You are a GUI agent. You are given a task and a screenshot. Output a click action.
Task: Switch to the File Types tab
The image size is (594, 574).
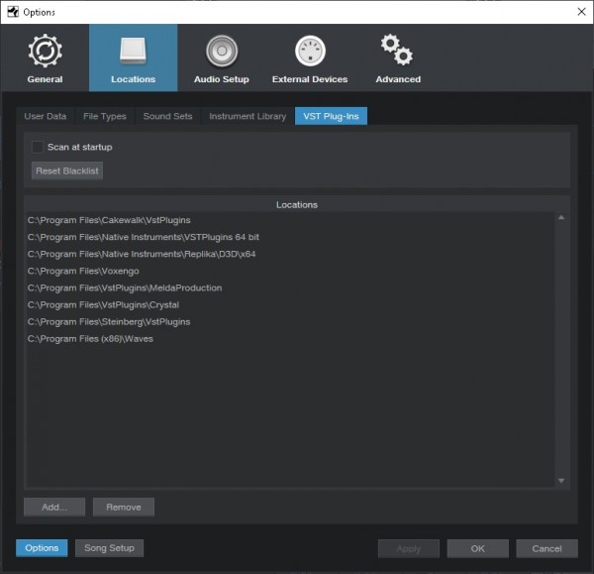(x=105, y=116)
